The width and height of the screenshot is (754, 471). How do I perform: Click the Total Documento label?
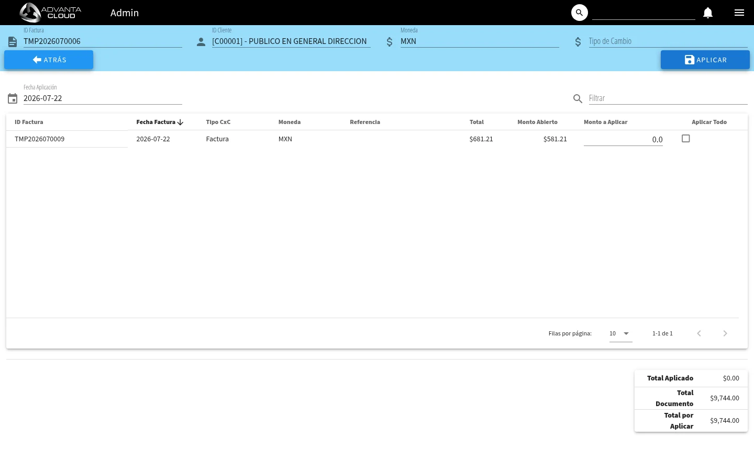[674, 398]
